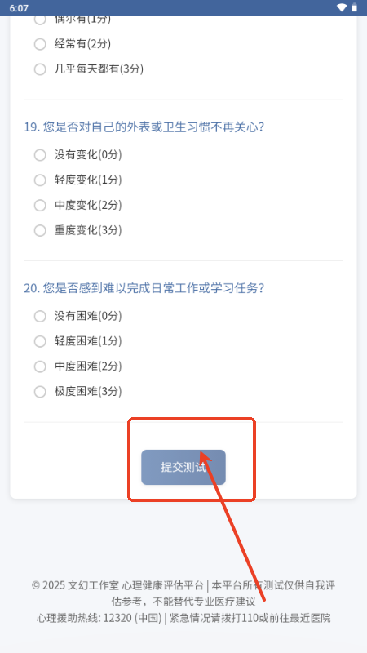The width and height of the screenshot is (367, 653).
Task: Tap question 20 title about 日常工作或学习任务
Action: [144, 288]
